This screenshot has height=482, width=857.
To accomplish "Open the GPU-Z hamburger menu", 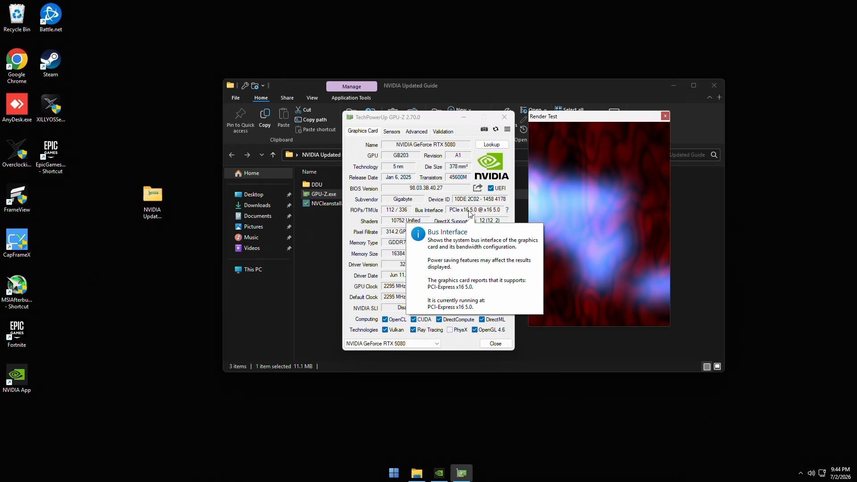I will coord(507,129).
